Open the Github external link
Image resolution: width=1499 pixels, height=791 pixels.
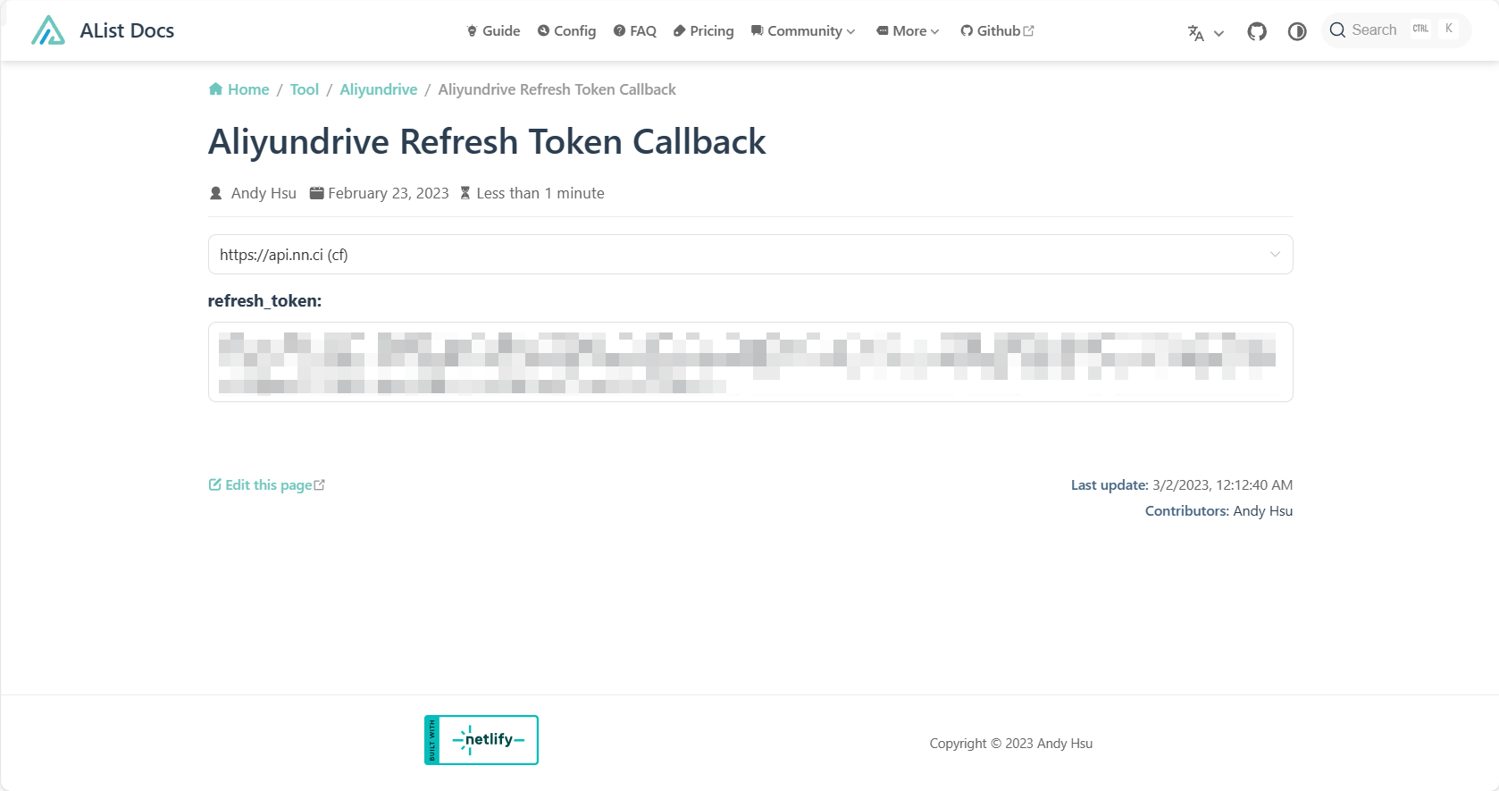(x=997, y=31)
